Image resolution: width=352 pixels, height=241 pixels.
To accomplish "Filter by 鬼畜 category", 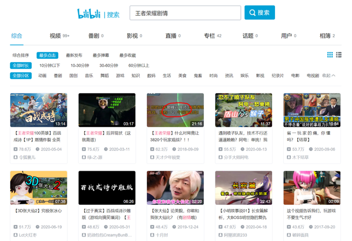I will [x=198, y=75].
